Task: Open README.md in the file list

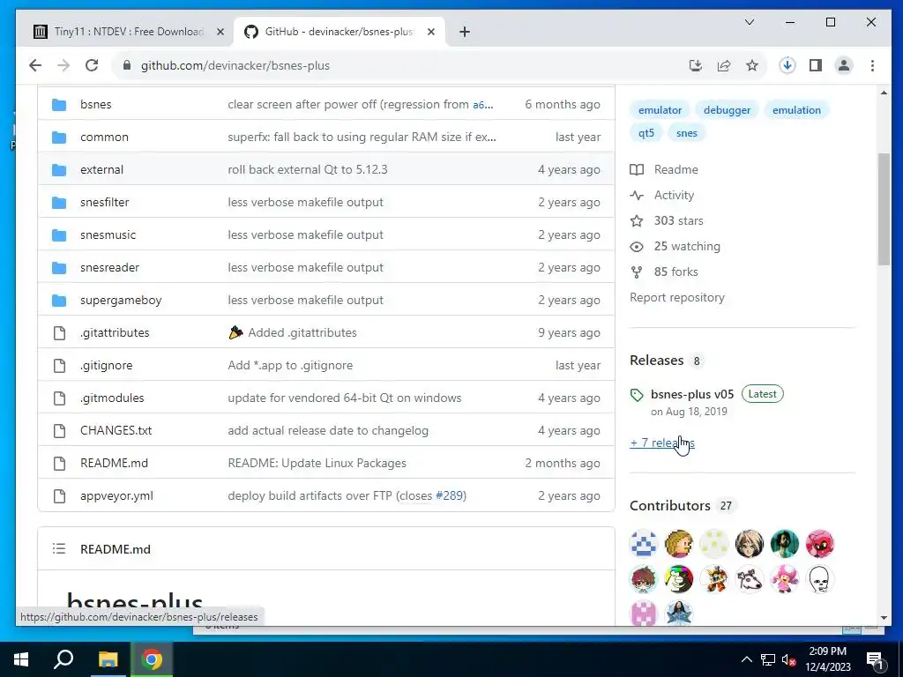Action: pos(114,464)
